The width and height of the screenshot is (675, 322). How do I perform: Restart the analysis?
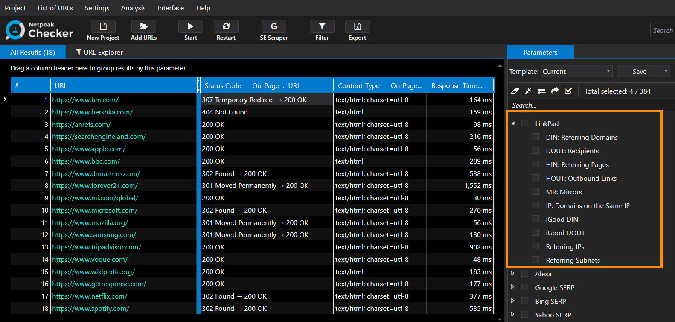pyautogui.click(x=226, y=31)
